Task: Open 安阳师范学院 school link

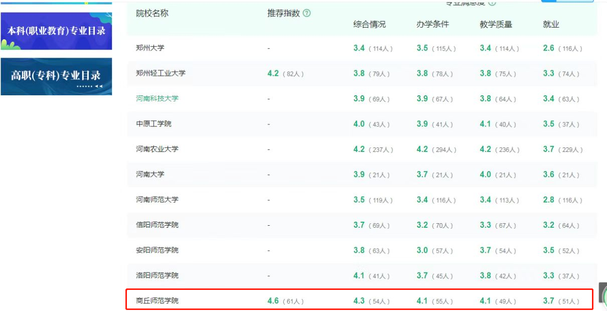Action: 157,250
